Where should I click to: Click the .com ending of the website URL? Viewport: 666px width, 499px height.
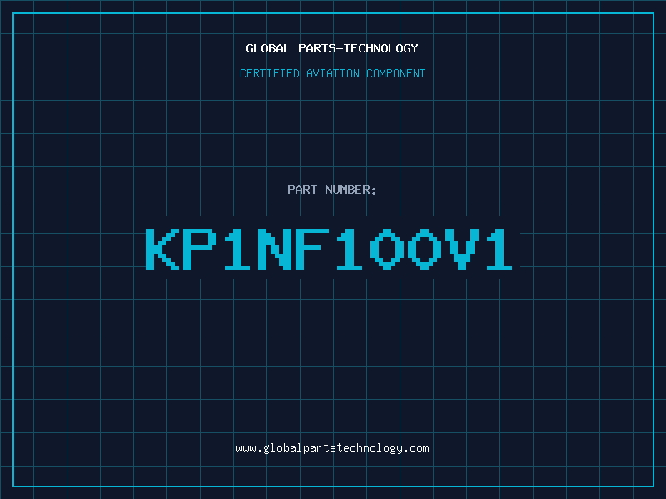416,448
